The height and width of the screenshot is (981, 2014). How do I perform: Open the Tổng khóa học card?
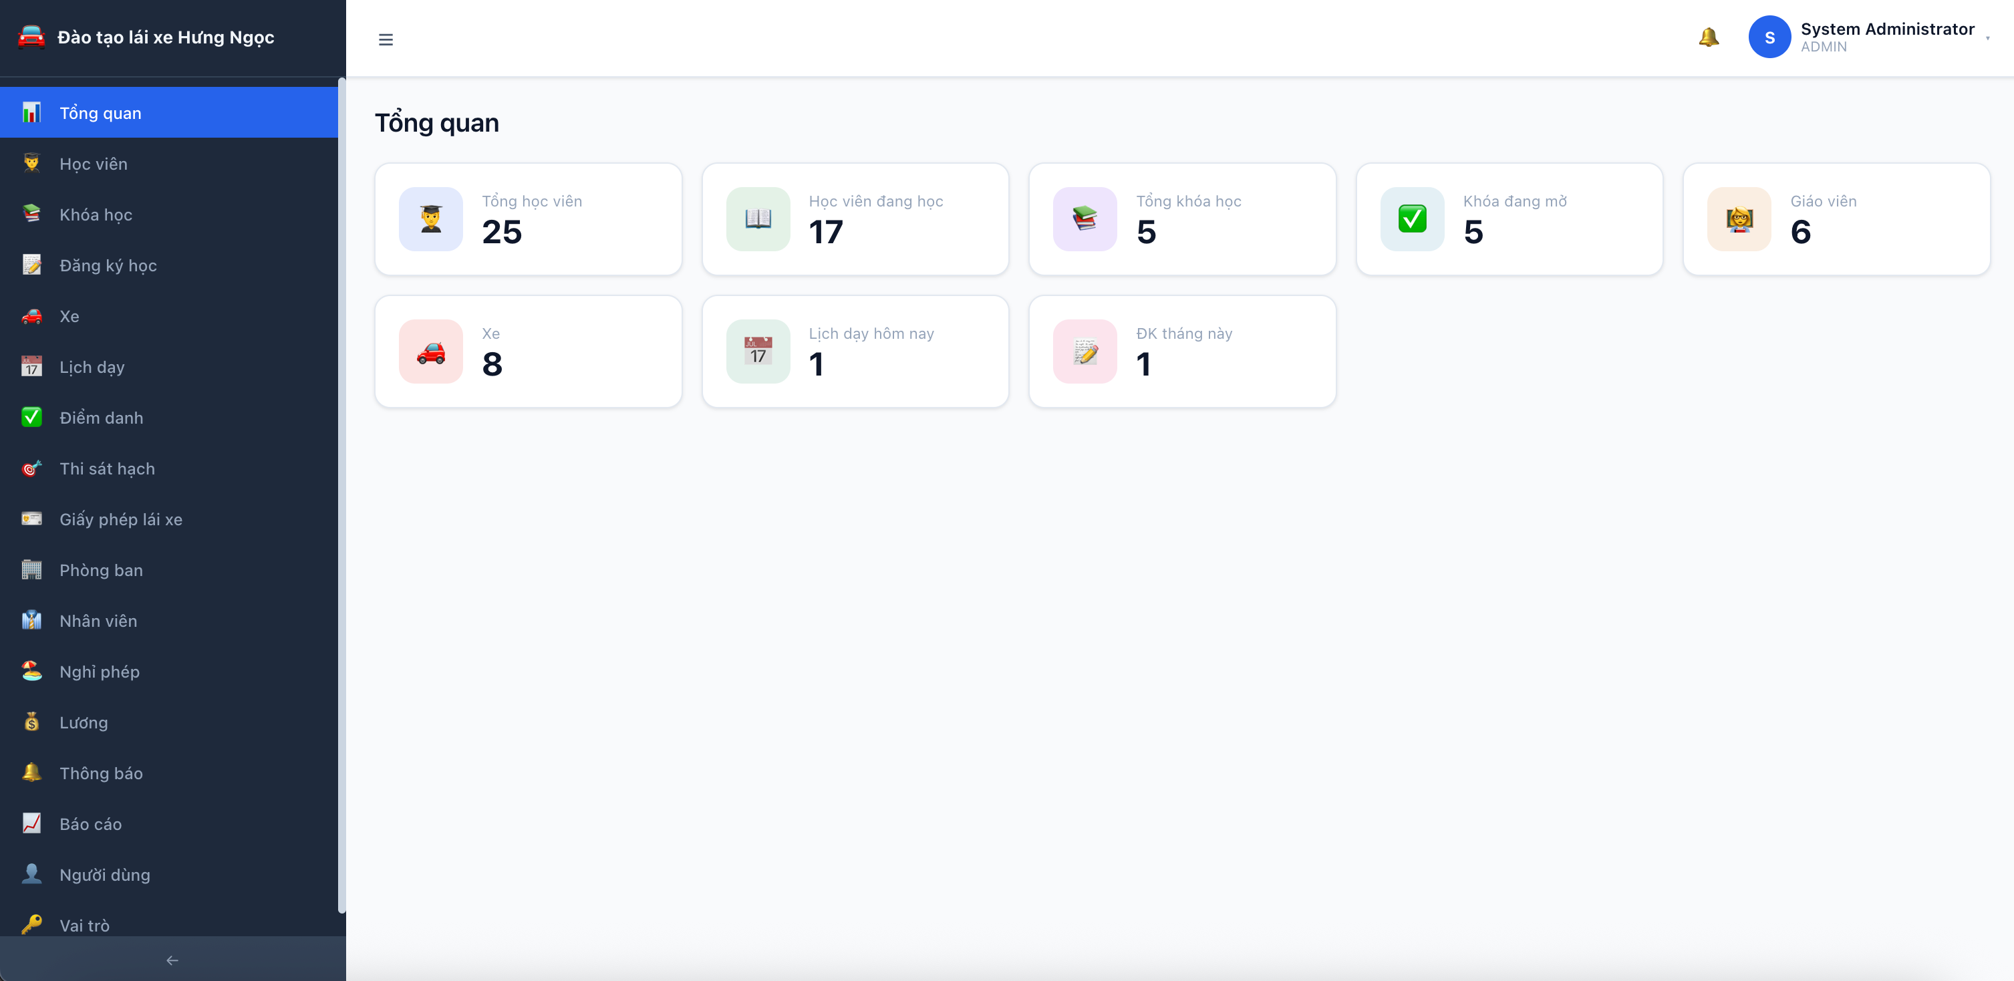pyautogui.click(x=1182, y=219)
